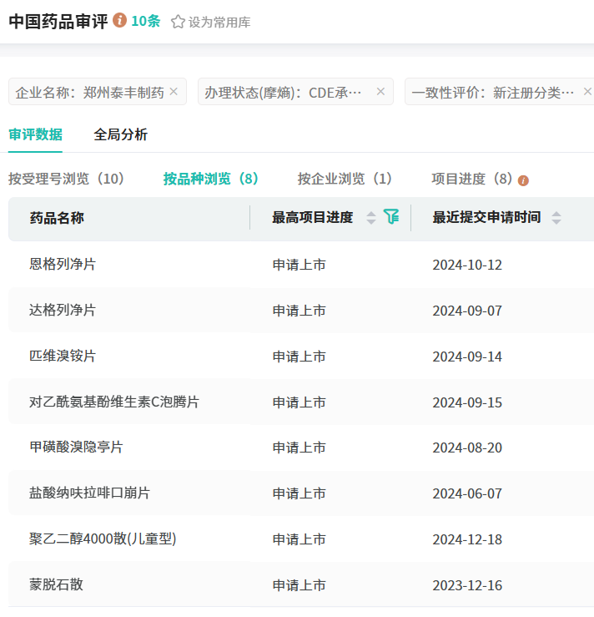
Task: Remove the 企业名称 郑州泰丰制药 filter tag
Action: tap(174, 92)
